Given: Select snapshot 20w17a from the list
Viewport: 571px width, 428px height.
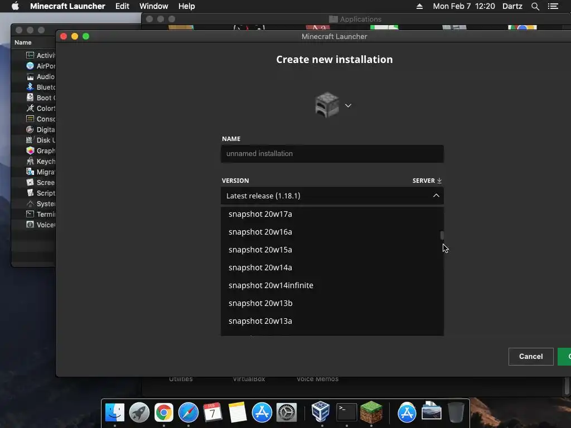Looking at the screenshot, I should (332, 214).
